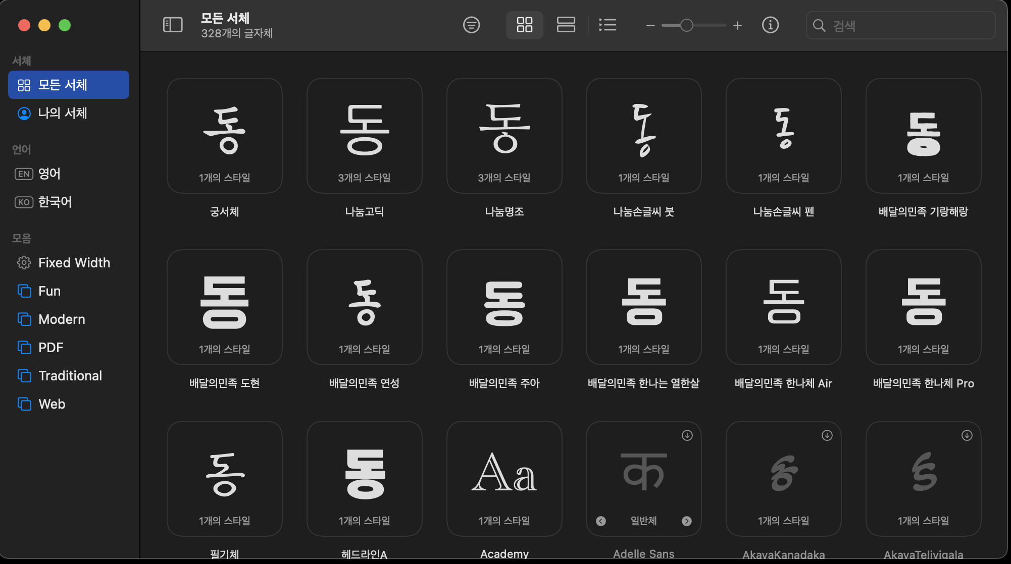
Task: Click the 일반체 style label on Adelle Sans
Action: click(644, 521)
